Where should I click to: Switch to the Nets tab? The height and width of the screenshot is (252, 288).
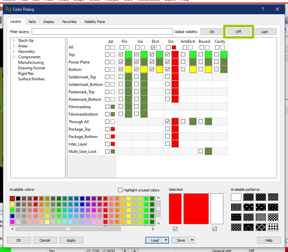point(32,22)
